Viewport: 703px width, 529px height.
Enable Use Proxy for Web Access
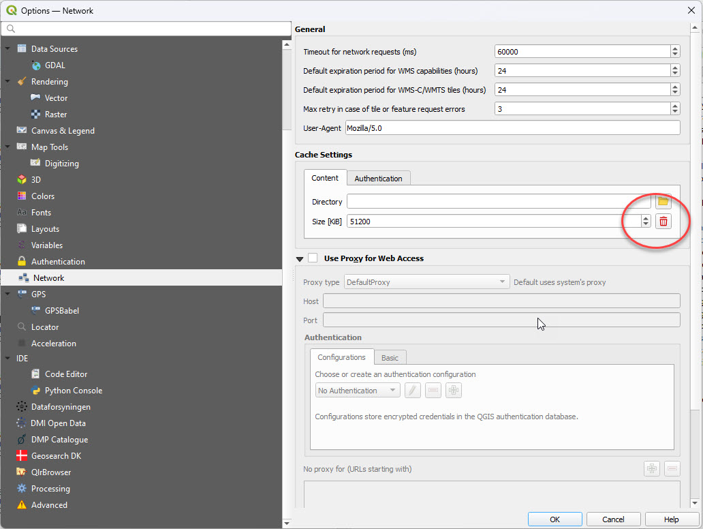tap(313, 258)
